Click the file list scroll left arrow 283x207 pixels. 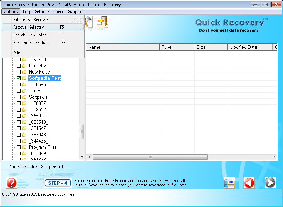point(89,157)
